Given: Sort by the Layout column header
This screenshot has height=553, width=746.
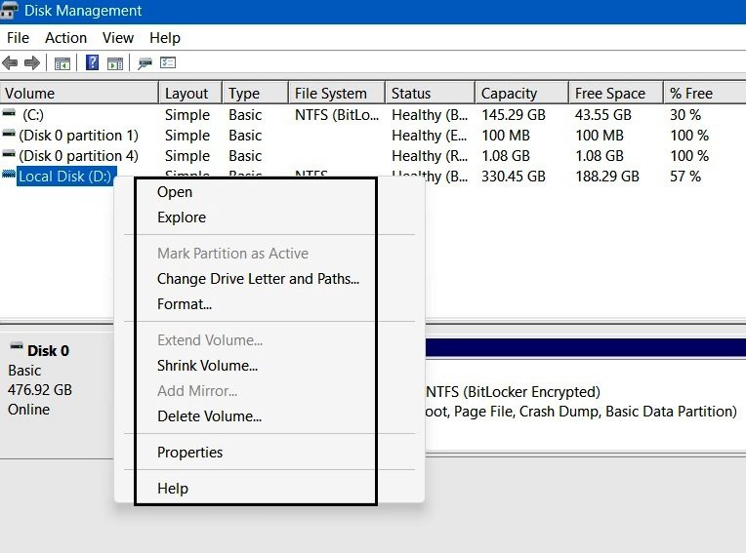Looking at the screenshot, I should [x=190, y=93].
